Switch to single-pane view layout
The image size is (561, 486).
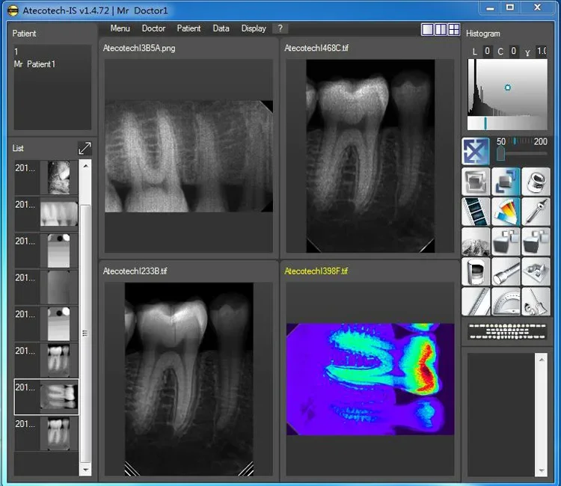pyautogui.click(x=428, y=29)
